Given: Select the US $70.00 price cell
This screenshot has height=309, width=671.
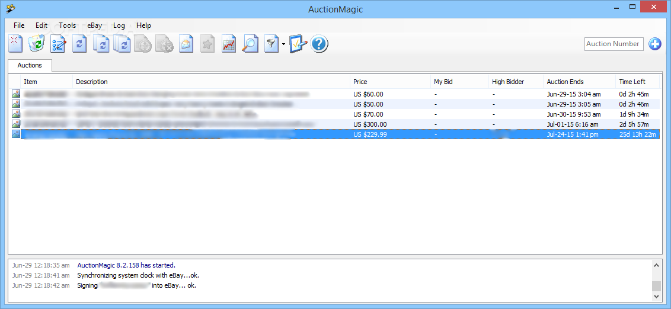Looking at the screenshot, I should point(369,114).
